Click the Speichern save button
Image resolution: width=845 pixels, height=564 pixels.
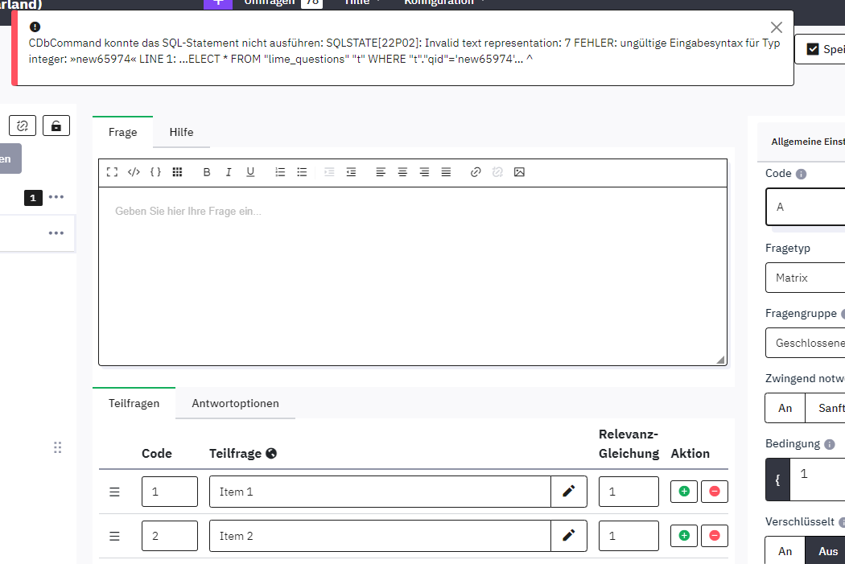click(x=820, y=49)
